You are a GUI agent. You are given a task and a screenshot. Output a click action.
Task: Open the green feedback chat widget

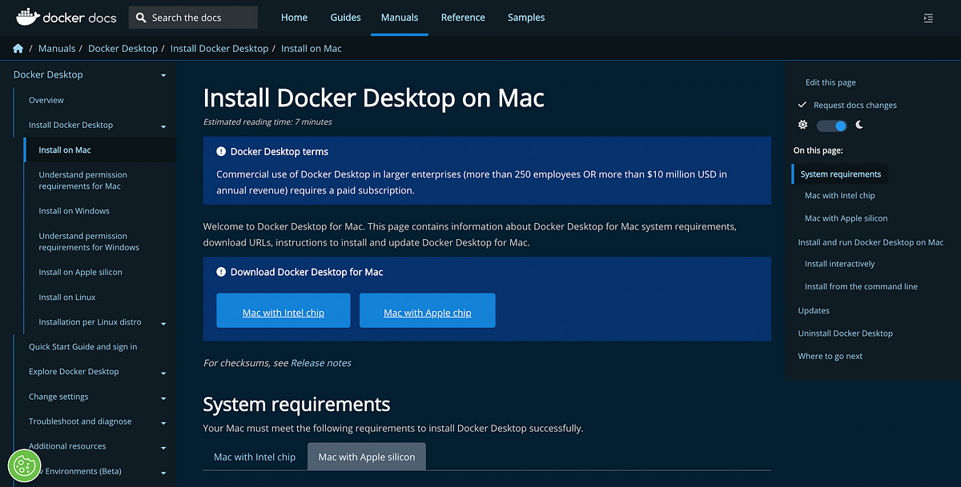coord(24,465)
